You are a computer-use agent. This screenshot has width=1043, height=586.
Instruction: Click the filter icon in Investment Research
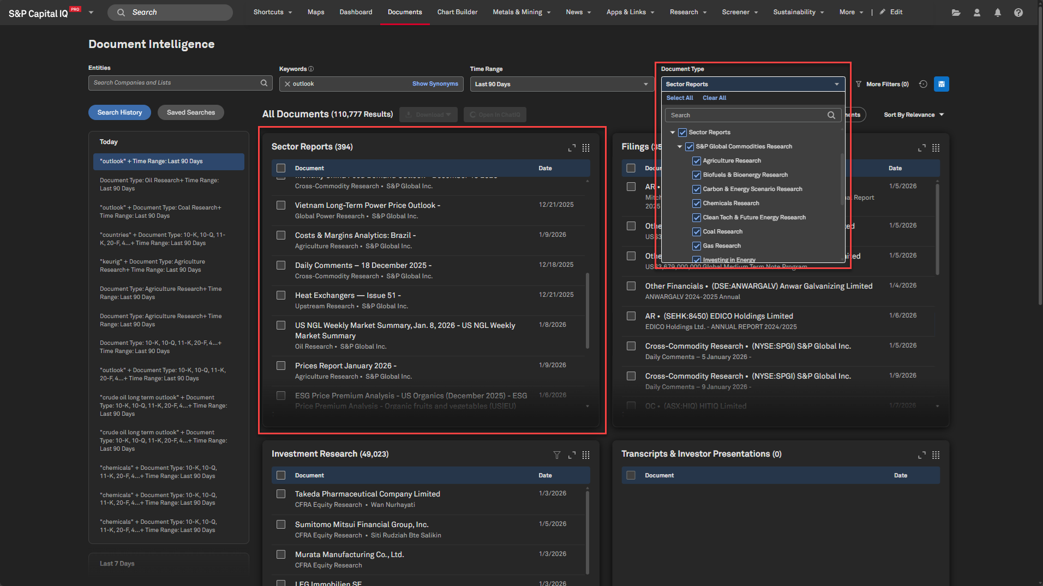point(556,455)
